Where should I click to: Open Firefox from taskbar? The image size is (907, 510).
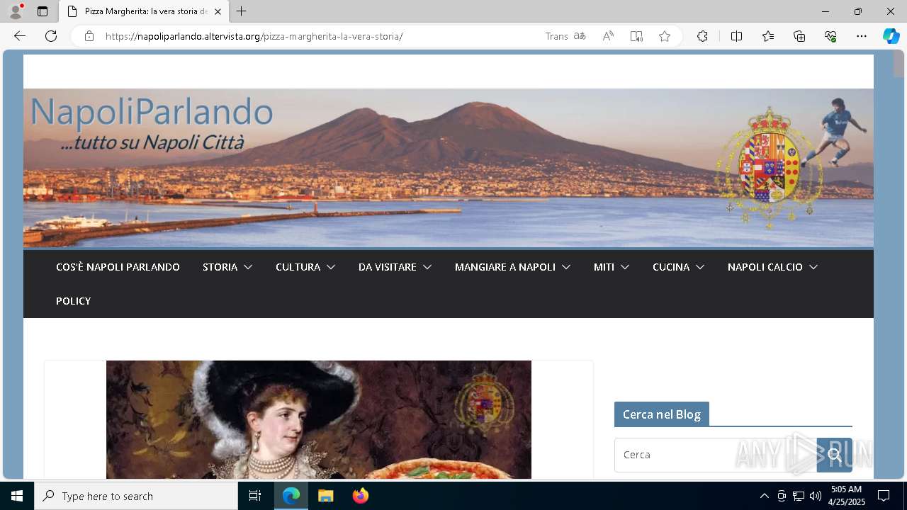(x=361, y=496)
